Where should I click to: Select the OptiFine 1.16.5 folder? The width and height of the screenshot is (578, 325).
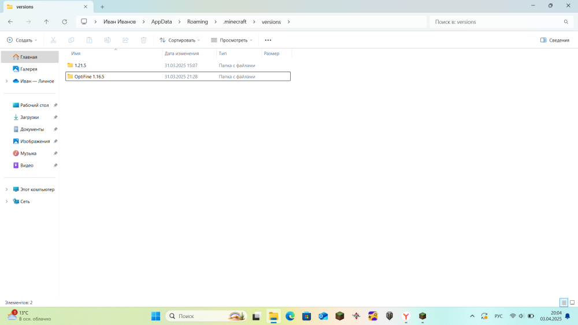[178, 76]
